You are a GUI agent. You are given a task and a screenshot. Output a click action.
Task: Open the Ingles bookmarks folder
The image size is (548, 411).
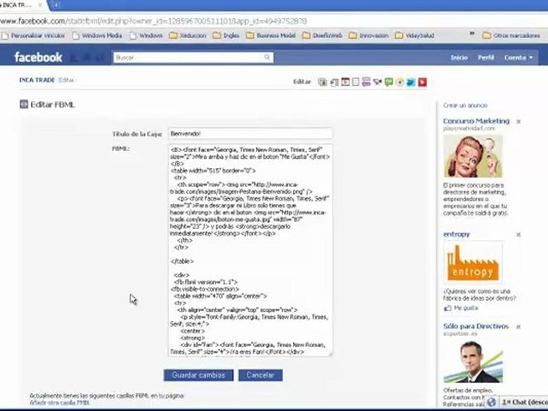point(226,35)
